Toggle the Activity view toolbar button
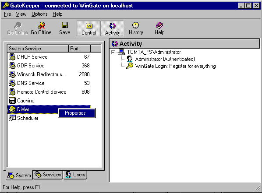The image size is (262, 193). 112,28
